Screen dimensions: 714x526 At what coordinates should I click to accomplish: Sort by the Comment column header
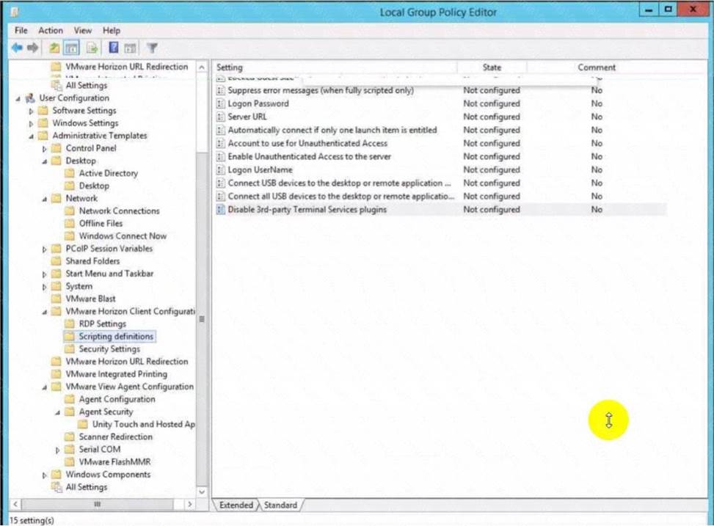coord(597,67)
